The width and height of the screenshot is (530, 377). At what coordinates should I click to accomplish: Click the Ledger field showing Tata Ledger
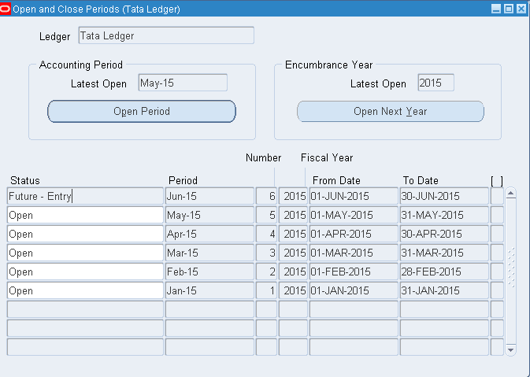(165, 35)
